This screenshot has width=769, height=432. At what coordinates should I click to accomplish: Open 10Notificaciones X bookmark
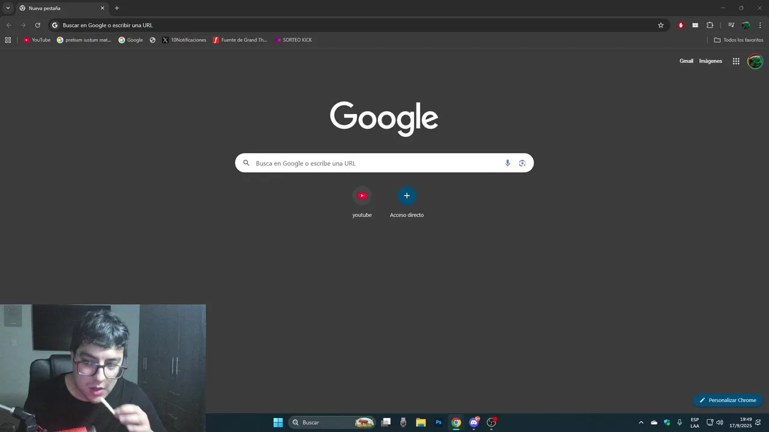[x=184, y=40]
